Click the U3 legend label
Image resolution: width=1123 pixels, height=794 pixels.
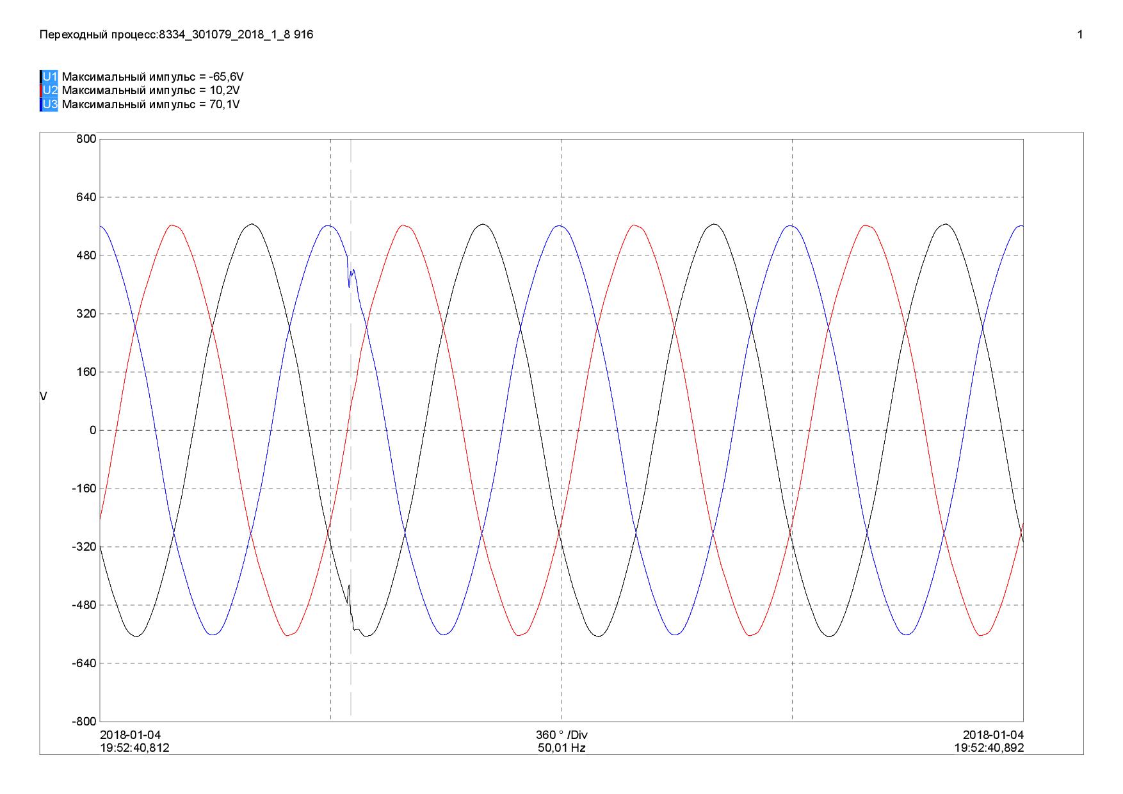[50, 104]
